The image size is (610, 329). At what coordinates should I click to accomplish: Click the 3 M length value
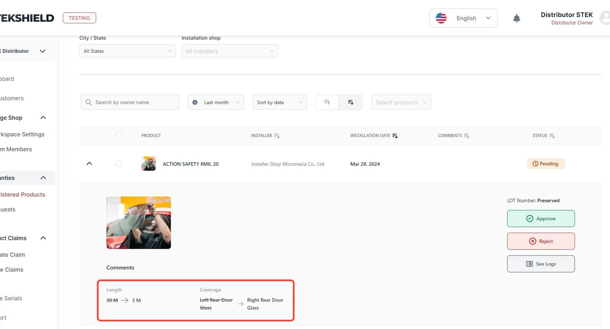[x=136, y=300]
